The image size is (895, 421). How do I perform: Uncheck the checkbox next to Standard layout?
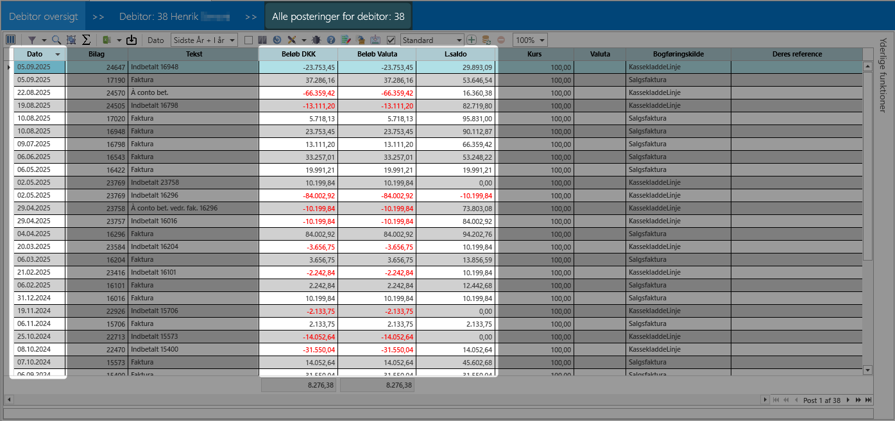pyautogui.click(x=391, y=40)
